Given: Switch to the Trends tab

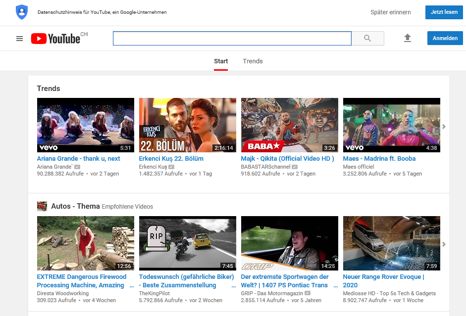Looking at the screenshot, I should pyautogui.click(x=253, y=61).
